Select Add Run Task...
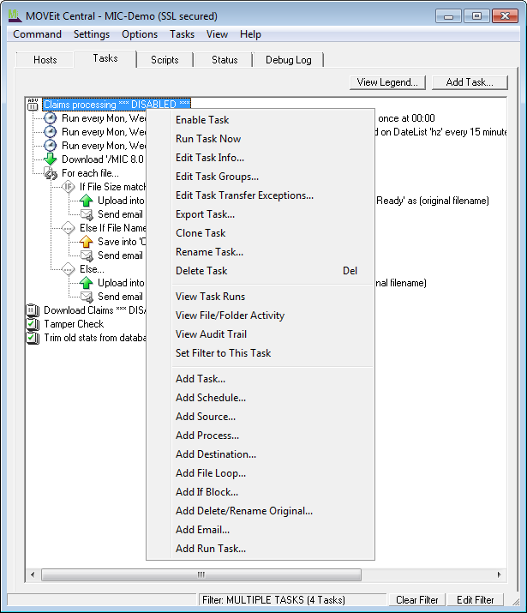 tap(261, 549)
